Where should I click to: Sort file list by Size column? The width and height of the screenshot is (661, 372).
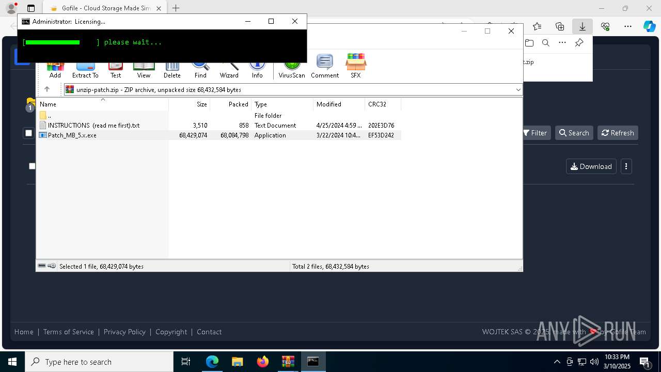coord(190,104)
